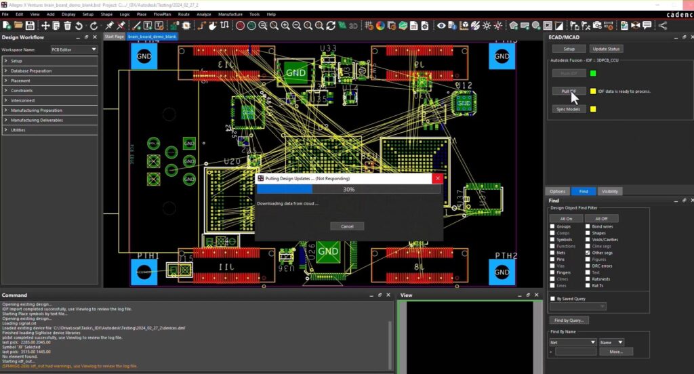Click the Refresh display icon
This screenshot has width=694, height=374.
coord(331,26)
